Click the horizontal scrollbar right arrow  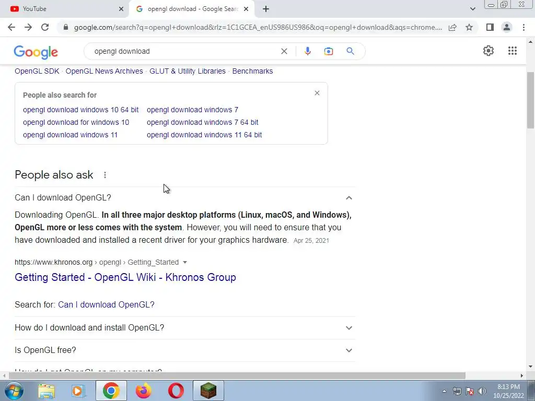pyautogui.click(x=522, y=375)
